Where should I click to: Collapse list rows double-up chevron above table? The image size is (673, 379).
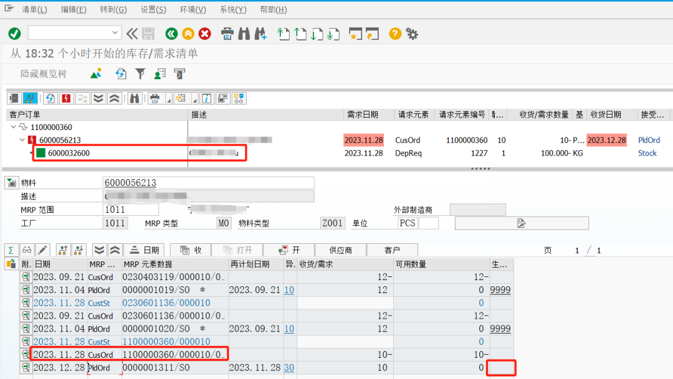(115, 250)
